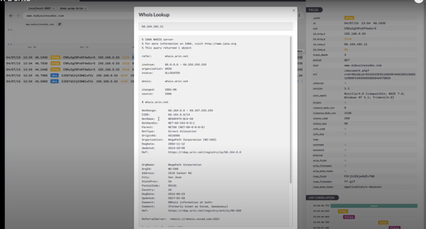426x229 pixels.
Task: Click the id.resp_h value 68.164.182.11
Action: [356, 44]
